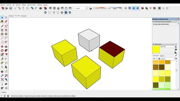
Task: Sample a material with the eyedropper icon
Action: [176, 56]
